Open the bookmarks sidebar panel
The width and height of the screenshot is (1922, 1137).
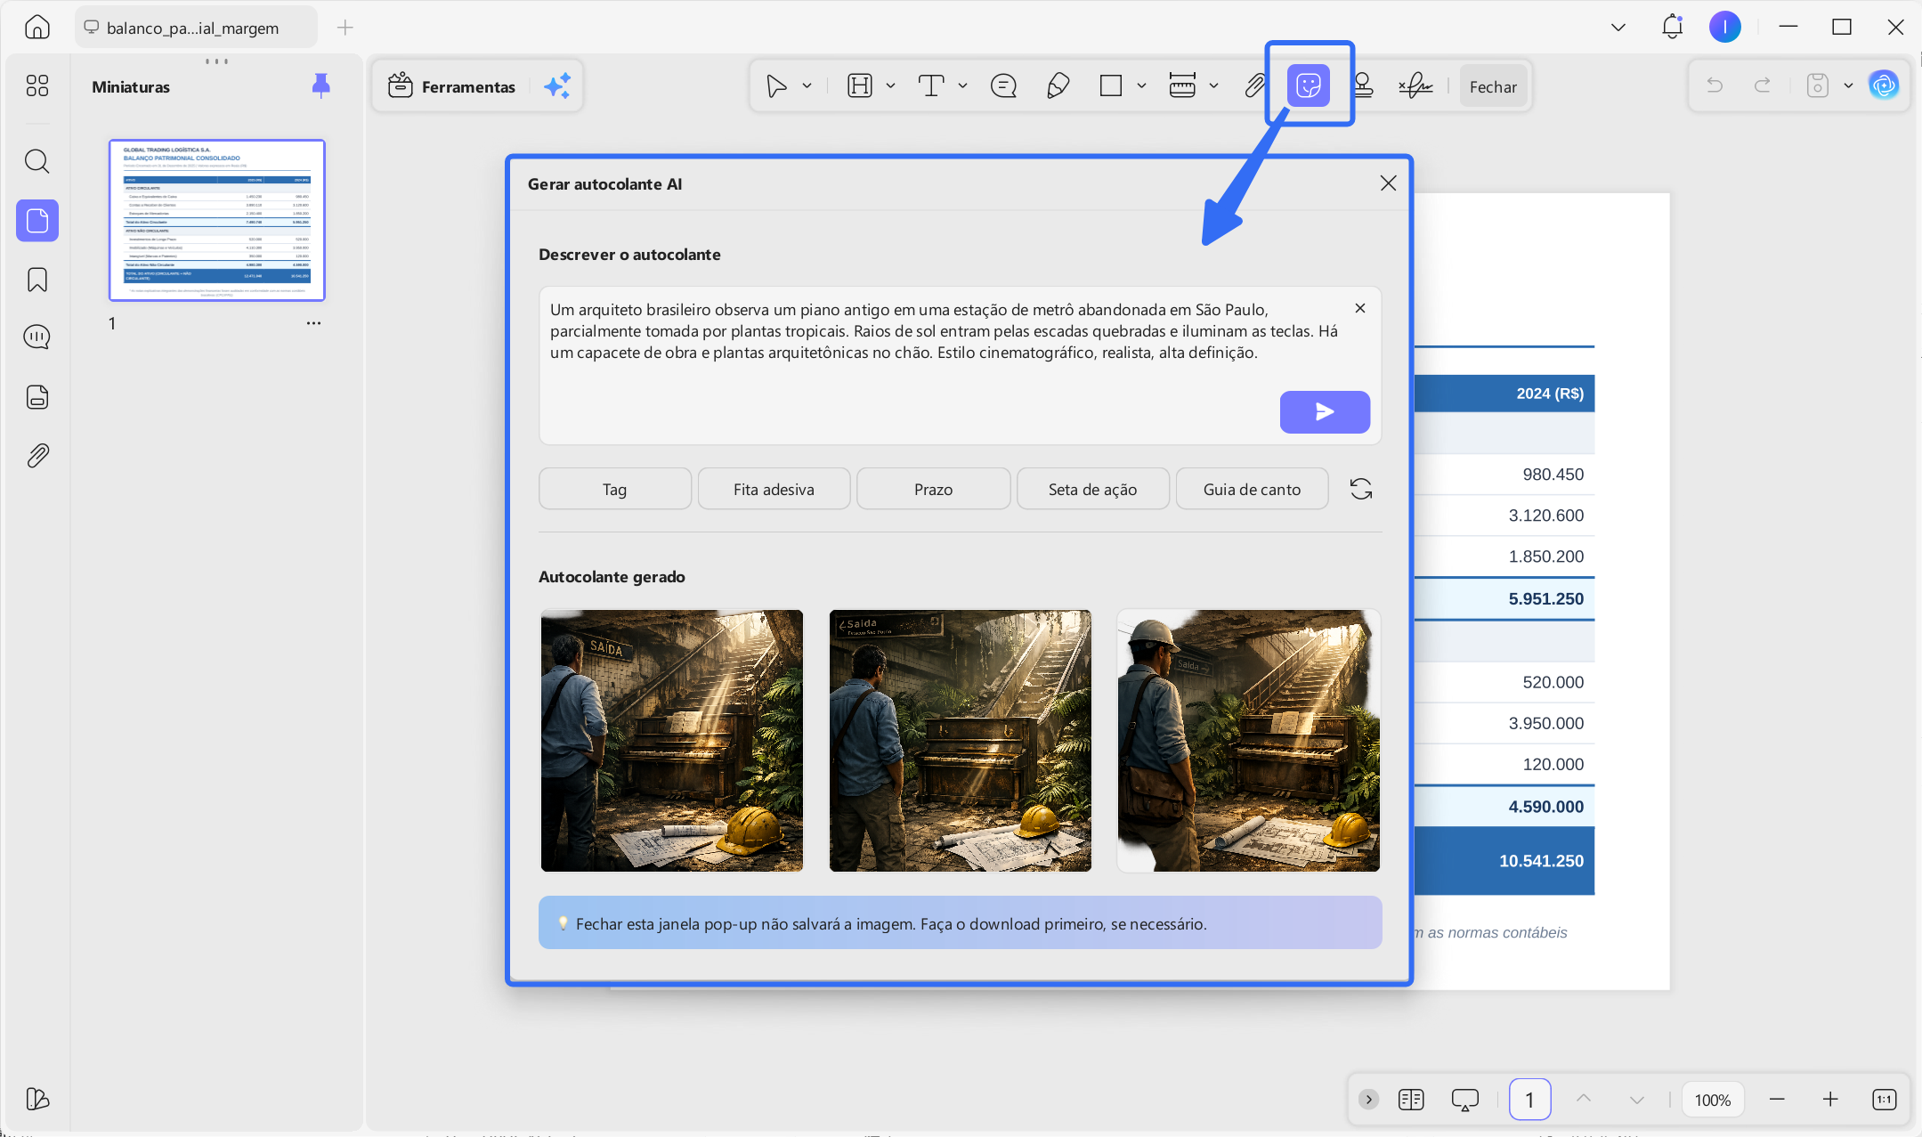pos(37,280)
